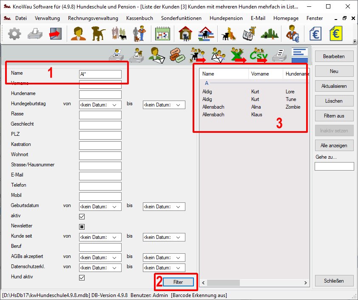Click the settings gear toolbar icon
Screen dimensions: 358x300
coord(14,34)
